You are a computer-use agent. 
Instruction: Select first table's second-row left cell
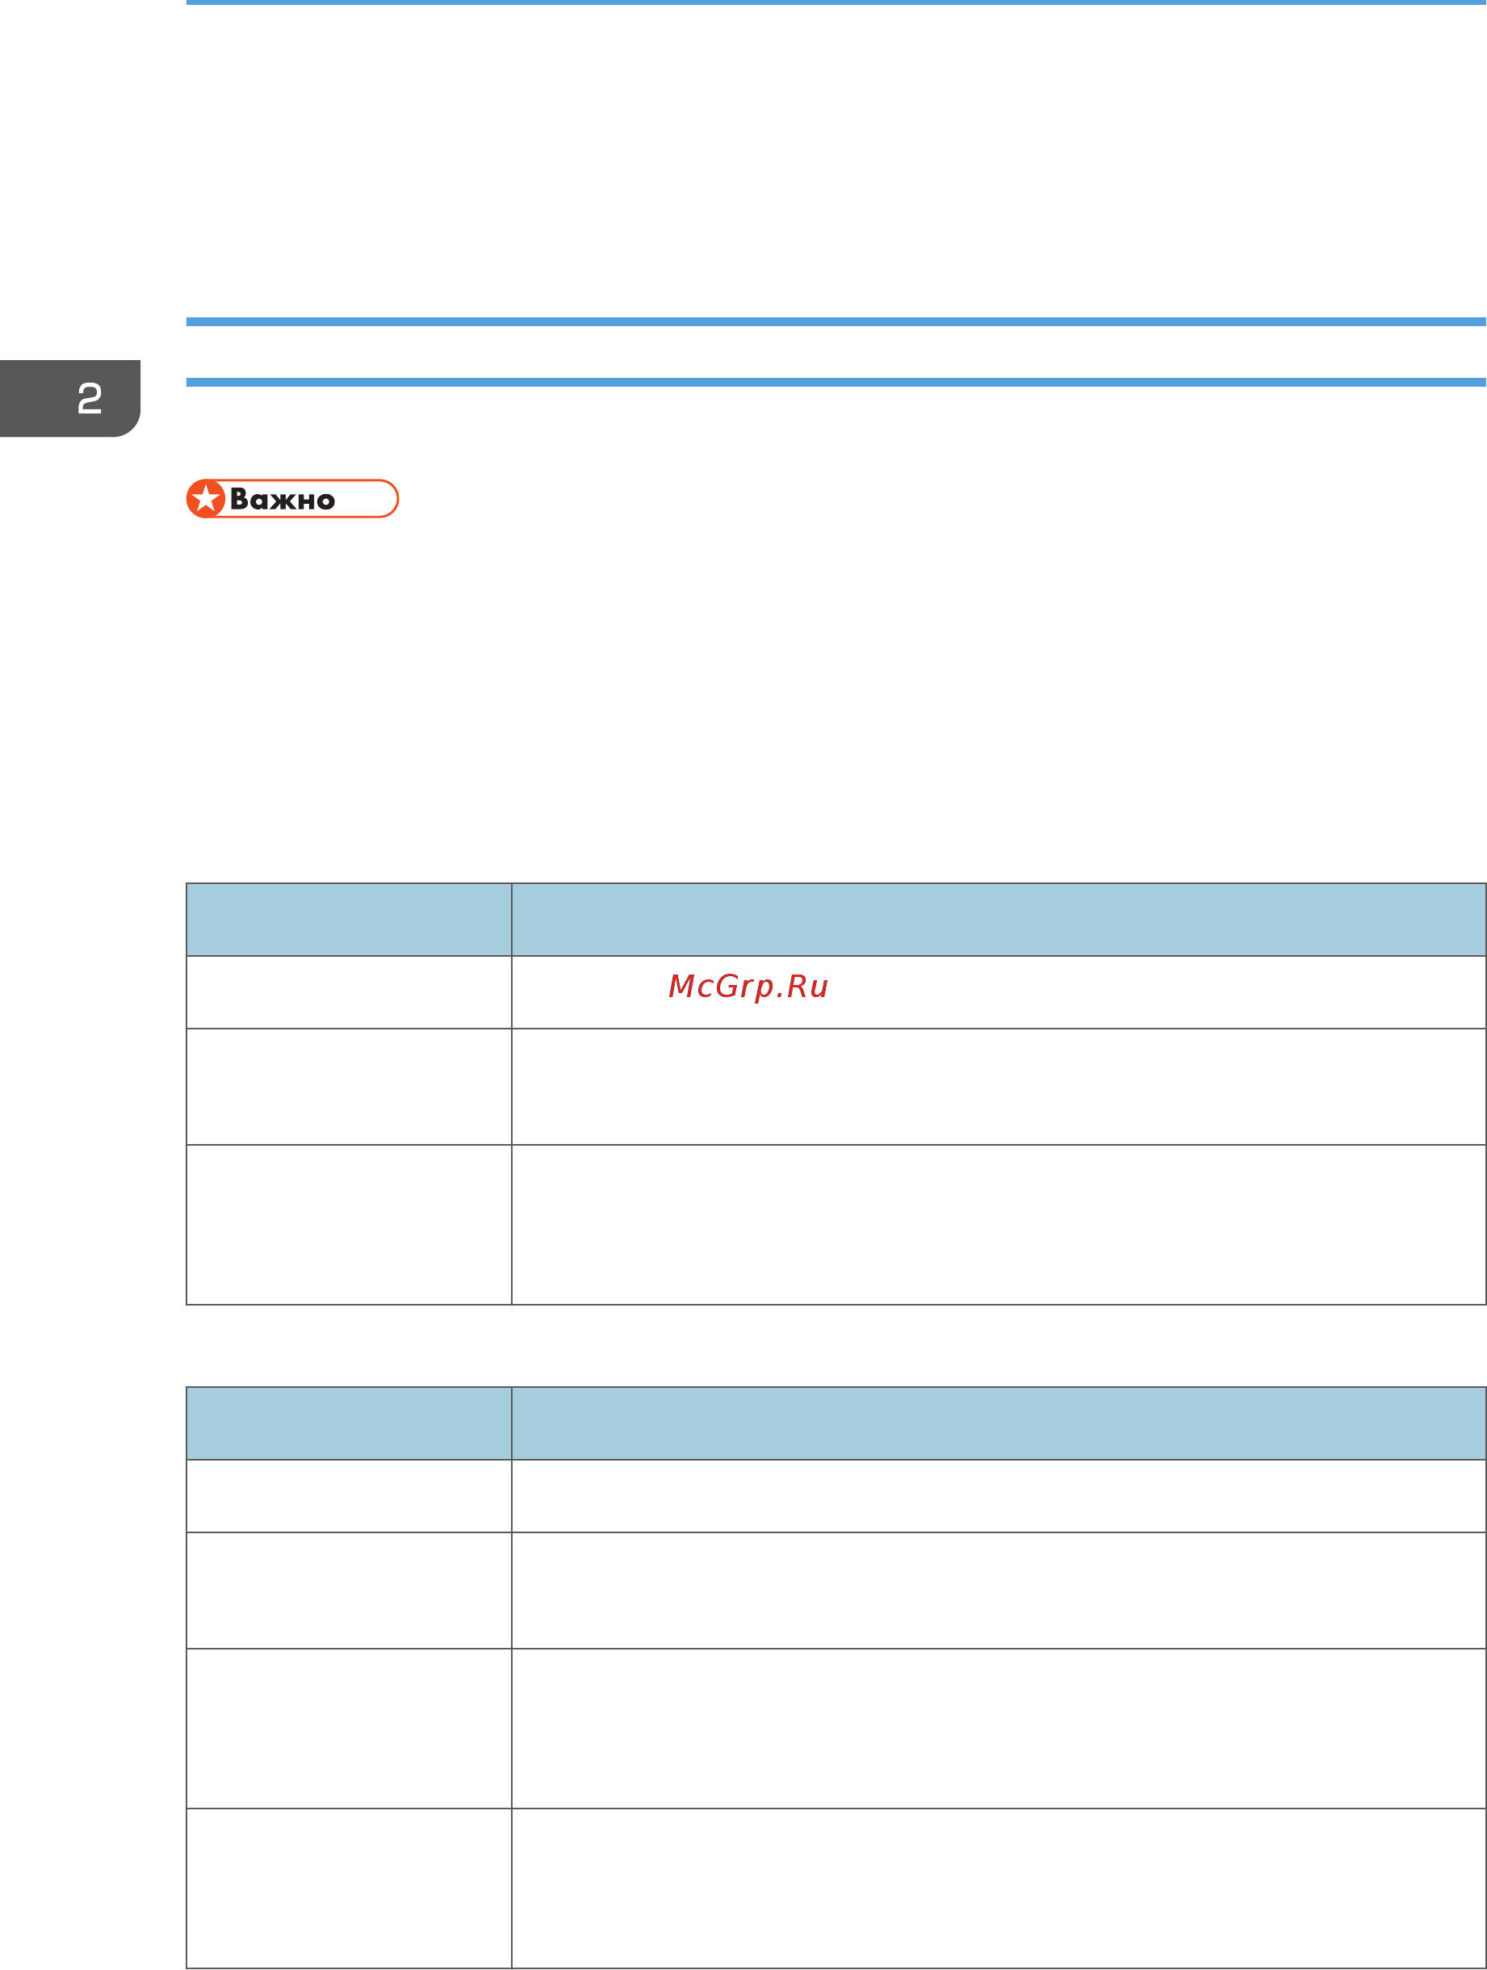pos(349,1087)
